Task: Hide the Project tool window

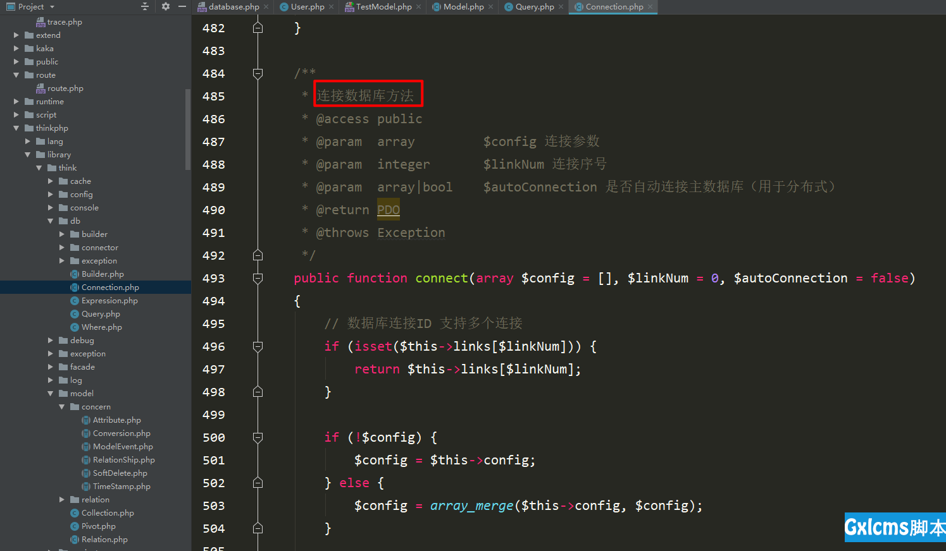Action: [x=182, y=6]
